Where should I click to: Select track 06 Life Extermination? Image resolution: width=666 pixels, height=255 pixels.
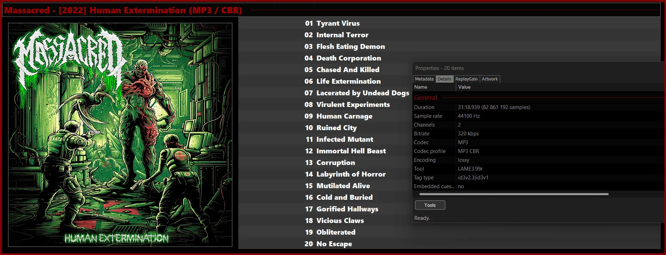(343, 81)
